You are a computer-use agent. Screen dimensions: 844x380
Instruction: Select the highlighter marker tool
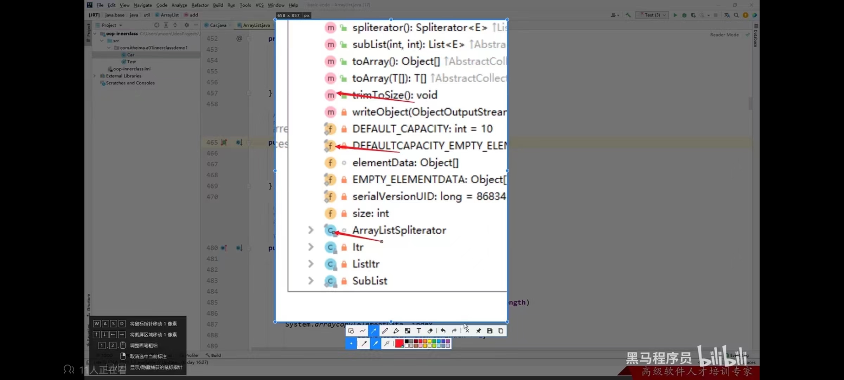(396, 331)
